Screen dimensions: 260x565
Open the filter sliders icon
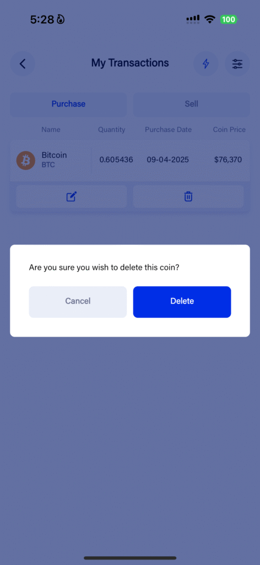click(x=237, y=64)
